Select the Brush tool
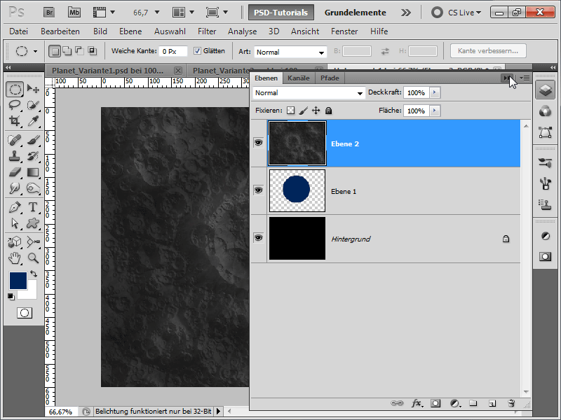The width and height of the screenshot is (561, 420). point(33,139)
